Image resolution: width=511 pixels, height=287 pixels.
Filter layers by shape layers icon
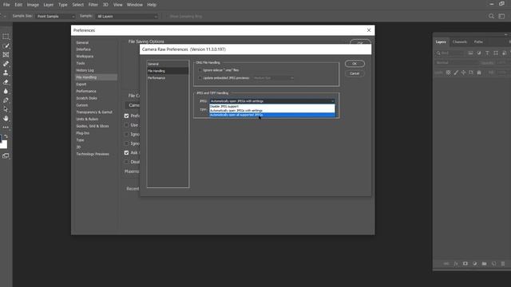[496, 53]
